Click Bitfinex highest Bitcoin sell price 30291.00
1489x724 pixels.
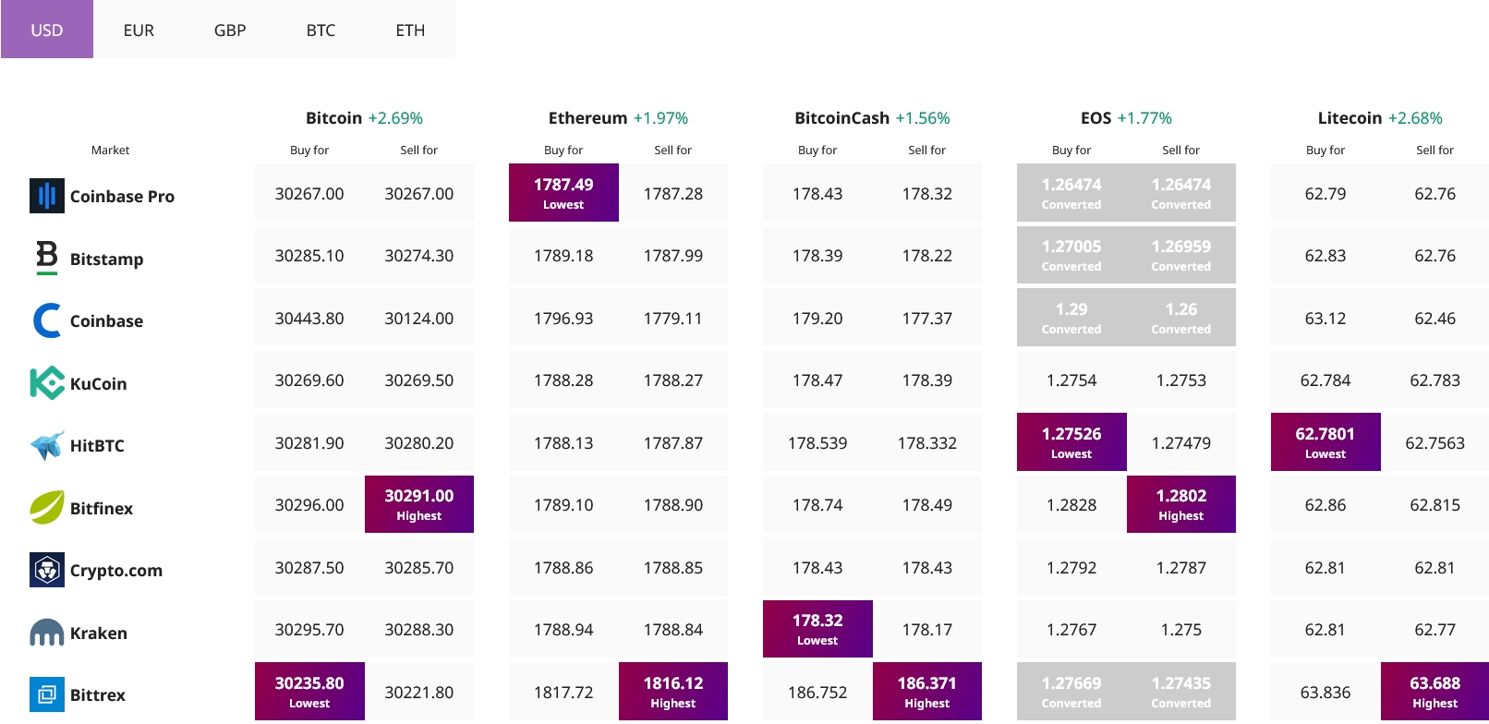click(419, 504)
